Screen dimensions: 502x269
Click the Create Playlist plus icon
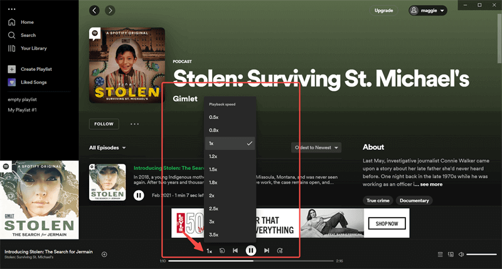pyautogui.click(x=12, y=68)
